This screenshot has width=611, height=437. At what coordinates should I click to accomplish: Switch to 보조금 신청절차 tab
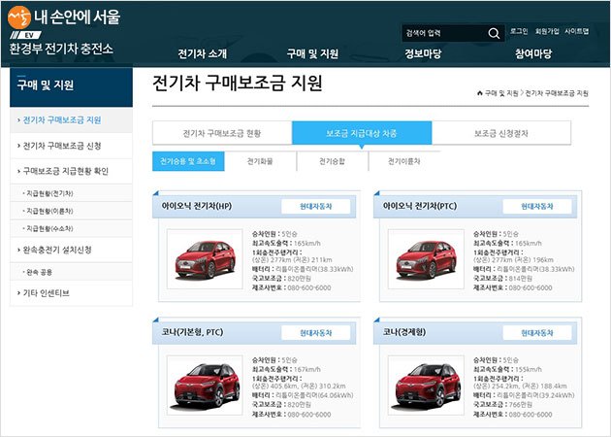pyautogui.click(x=501, y=133)
